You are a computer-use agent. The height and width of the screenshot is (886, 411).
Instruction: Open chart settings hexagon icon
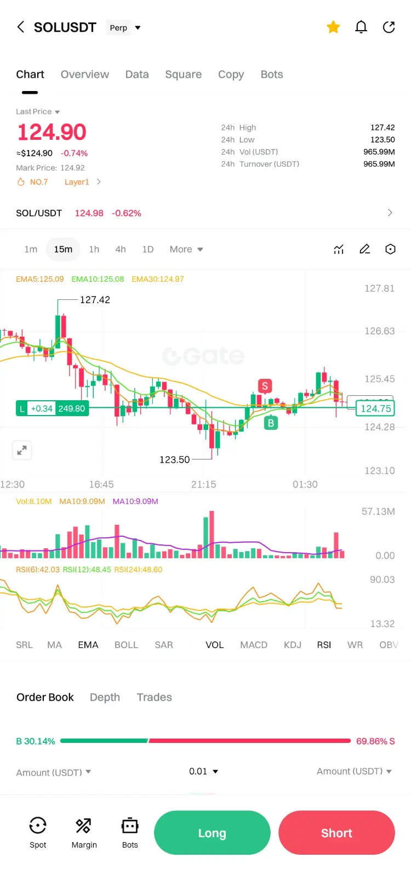point(390,249)
